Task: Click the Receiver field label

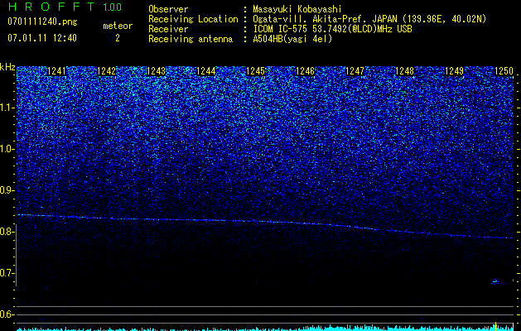Action: coord(168,29)
